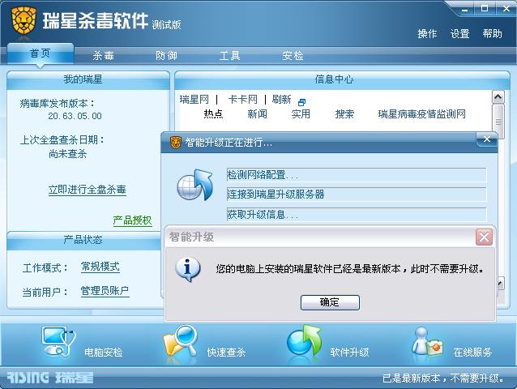Close the 智能升级正在进行 progress window
The image size is (517, 389).
coord(487,139)
